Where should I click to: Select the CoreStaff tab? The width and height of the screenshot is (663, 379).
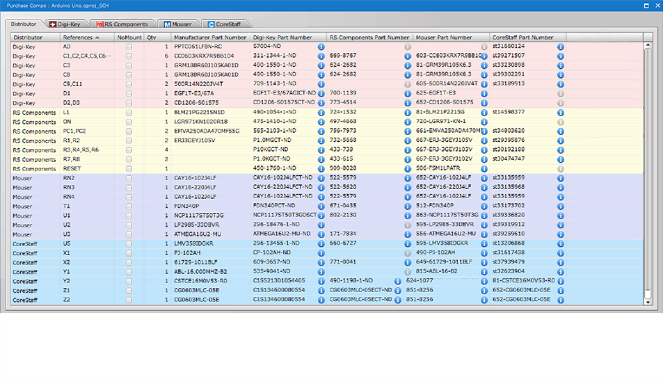(x=225, y=24)
